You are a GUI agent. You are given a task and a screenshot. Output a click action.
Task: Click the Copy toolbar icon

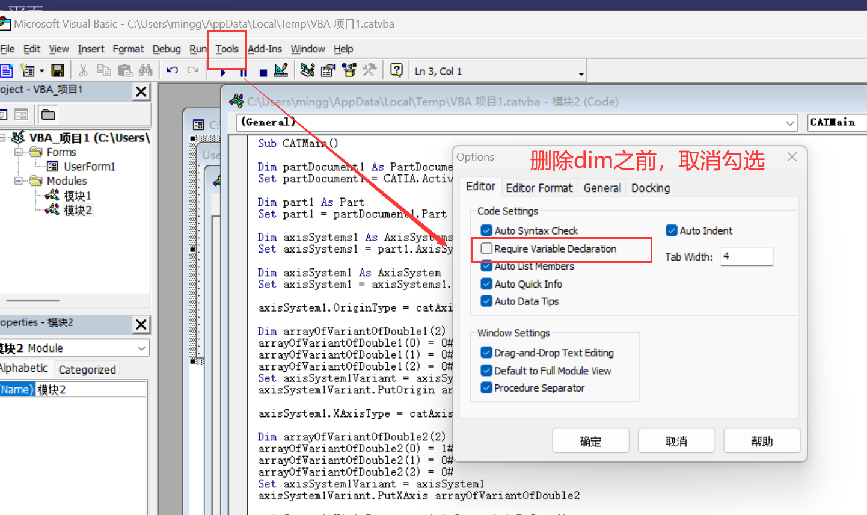tap(104, 70)
